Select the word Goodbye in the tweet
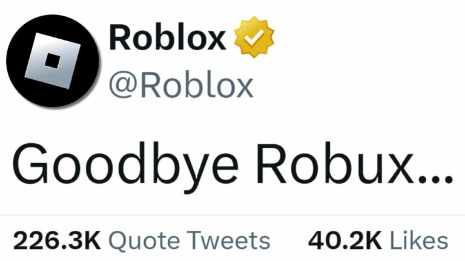465x261 pixels. pyautogui.click(x=125, y=164)
